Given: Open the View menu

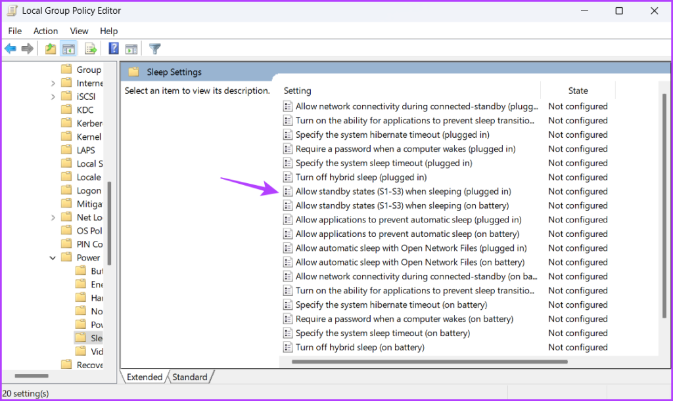Looking at the screenshot, I should tap(79, 31).
